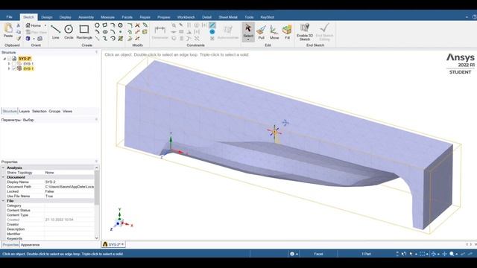477x268 pixels.
Task: Activate the Fill tool
Action: pyautogui.click(x=287, y=32)
